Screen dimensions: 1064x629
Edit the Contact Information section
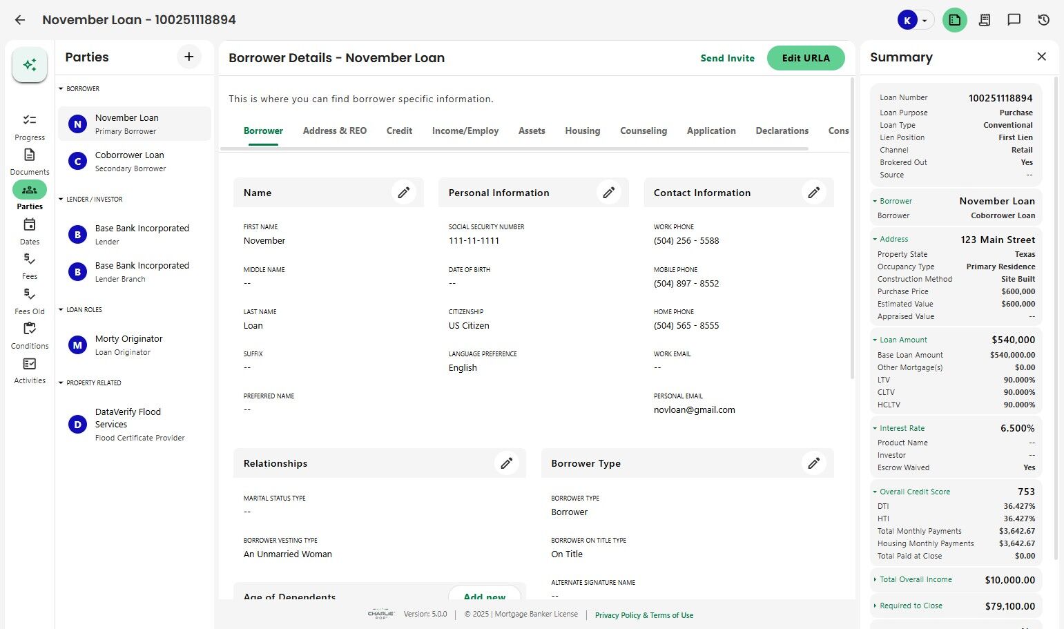point(813,193)
